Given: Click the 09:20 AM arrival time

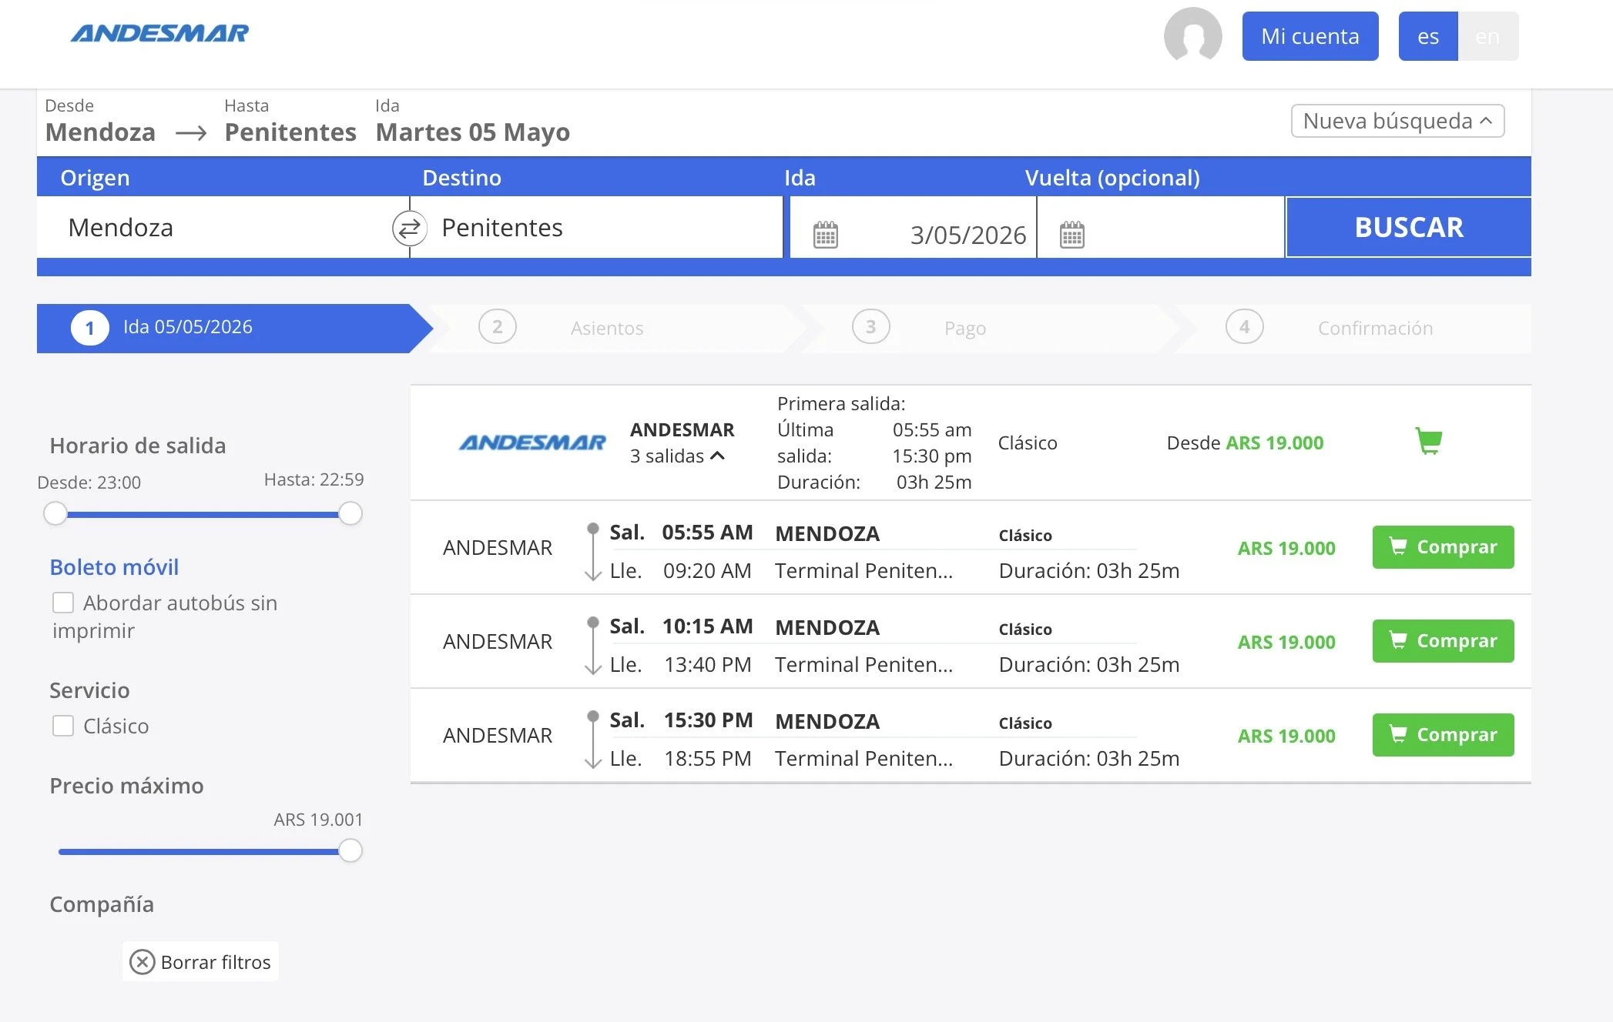Looking at the screenshot, I should 707,570.
